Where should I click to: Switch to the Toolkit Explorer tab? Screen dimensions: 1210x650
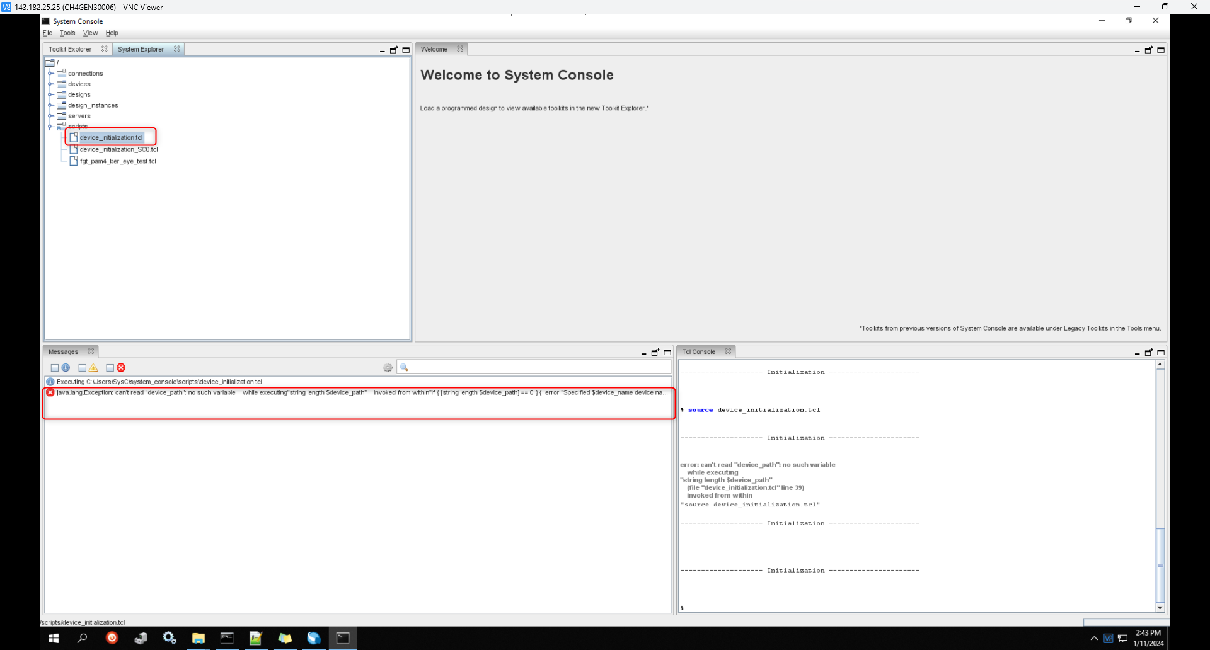(70, 48)
